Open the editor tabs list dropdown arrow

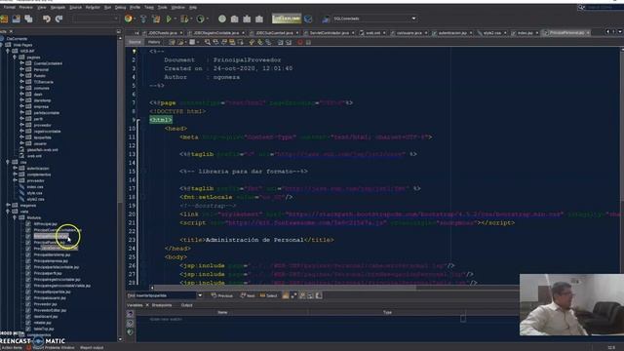tap(620, 32)
